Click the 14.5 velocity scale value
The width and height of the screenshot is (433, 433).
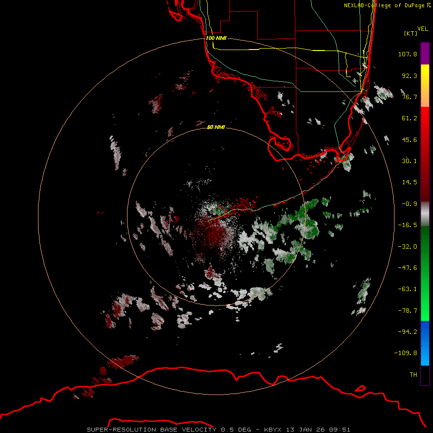409,182
